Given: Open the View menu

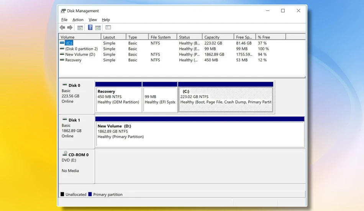Looking at the screenshot, I should (x=93, y=20).
